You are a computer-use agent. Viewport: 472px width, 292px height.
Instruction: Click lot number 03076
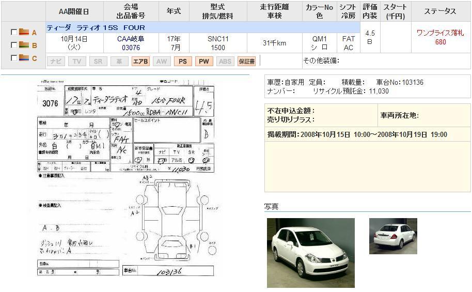click(131, 48)
